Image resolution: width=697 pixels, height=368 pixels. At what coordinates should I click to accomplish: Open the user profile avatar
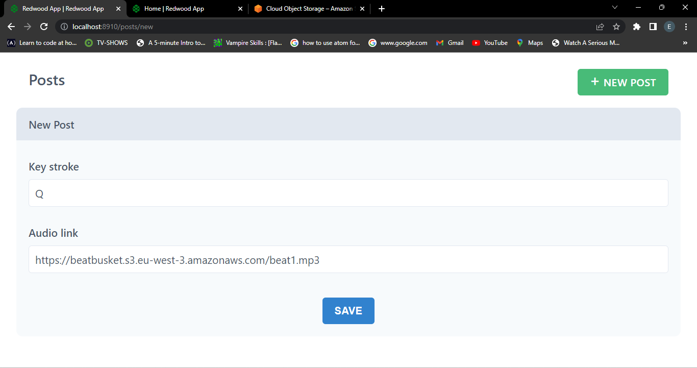pyautogui.click(x=669, y=27)
